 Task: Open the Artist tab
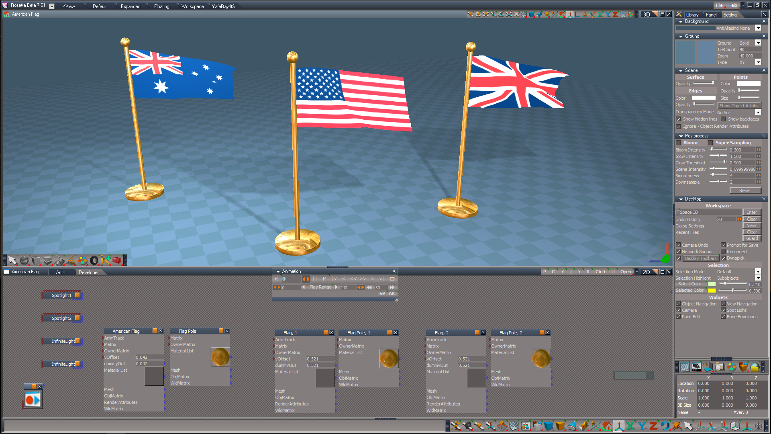tap(61, 272)
